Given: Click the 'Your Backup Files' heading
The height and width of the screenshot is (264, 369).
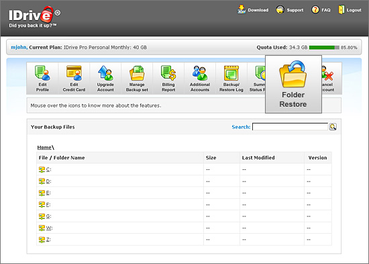Looking at the screenshot, I should click(x=53, y=127).
